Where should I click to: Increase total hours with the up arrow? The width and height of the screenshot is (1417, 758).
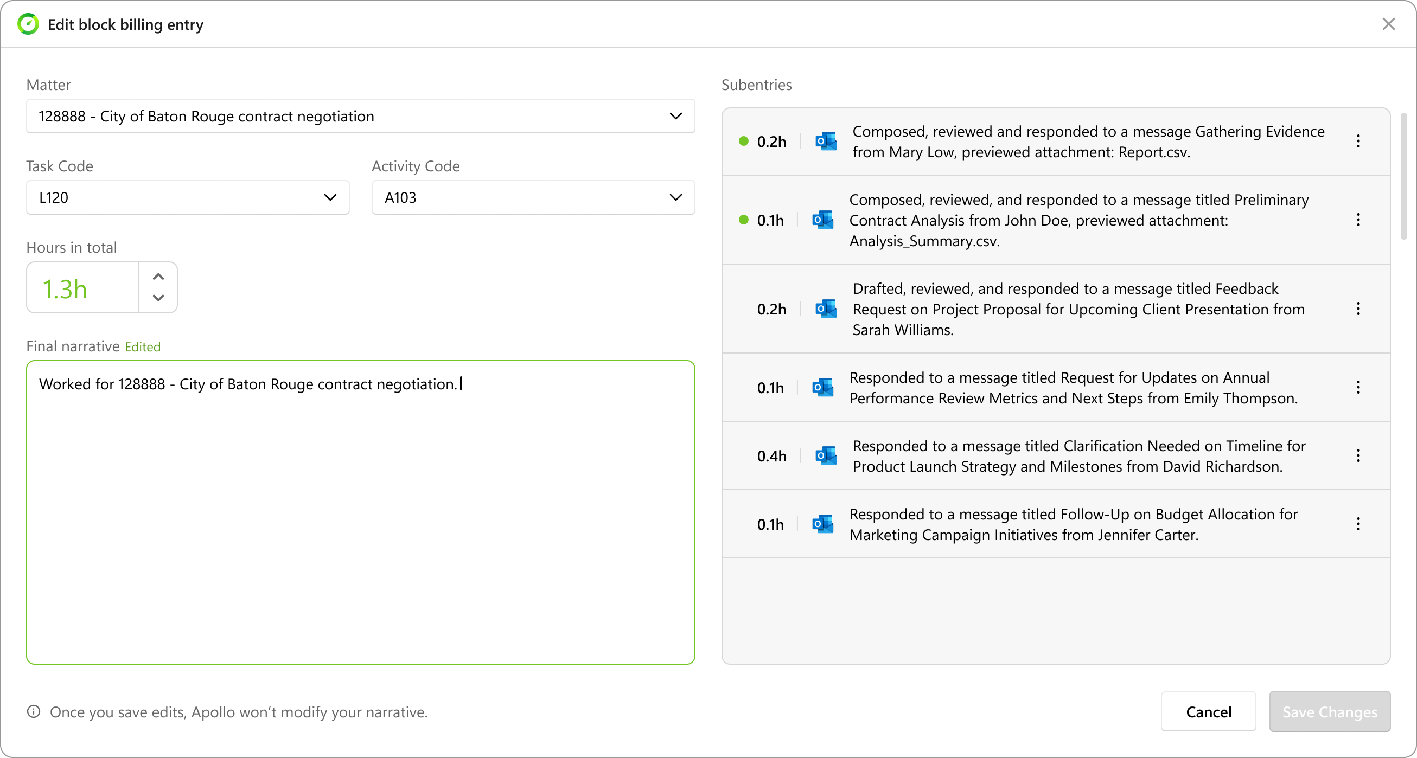pos(158,277)
